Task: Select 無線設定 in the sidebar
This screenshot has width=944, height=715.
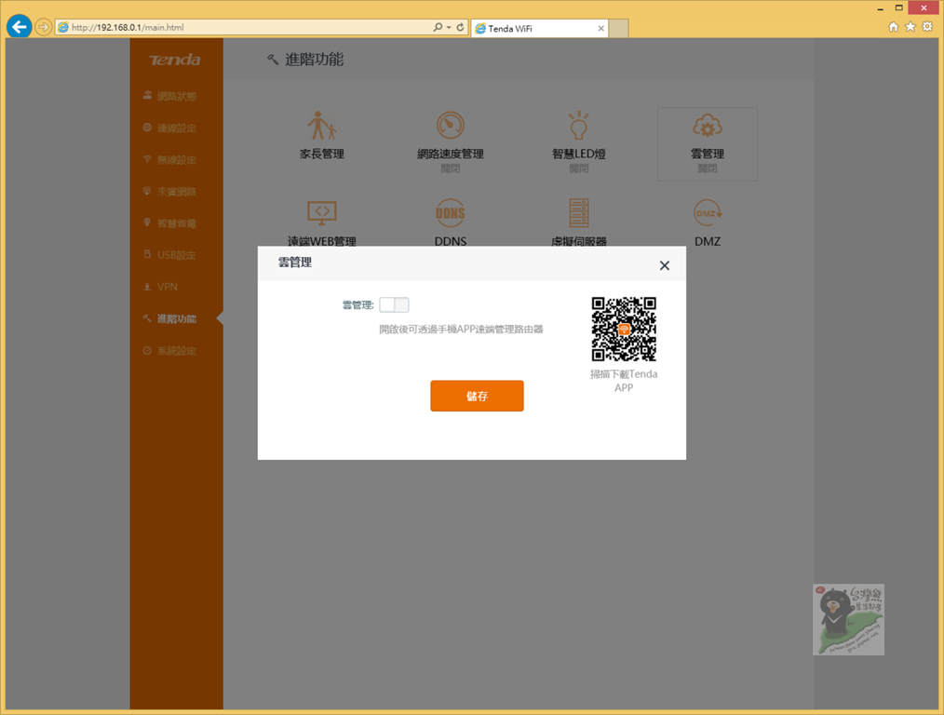Action: (176, 159)
